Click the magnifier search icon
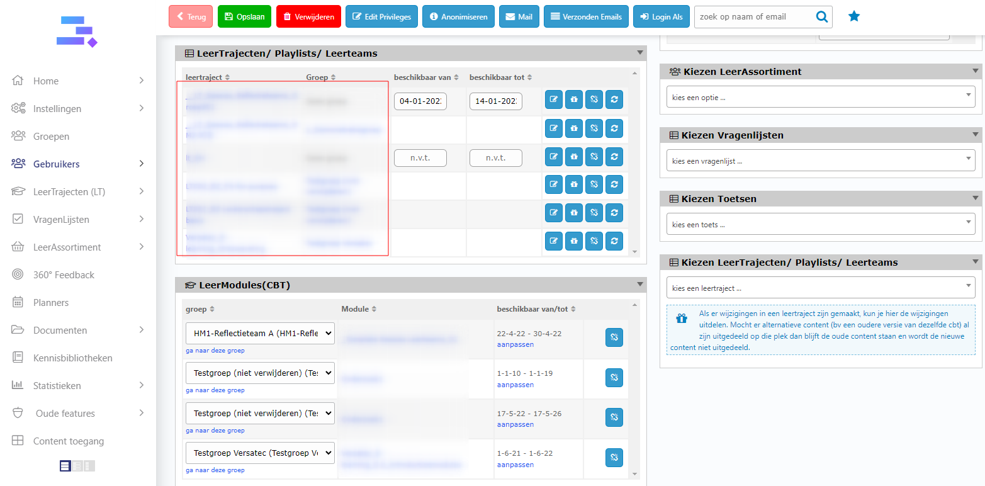Screen dimensions: 985x486 [x=821, y=17]
